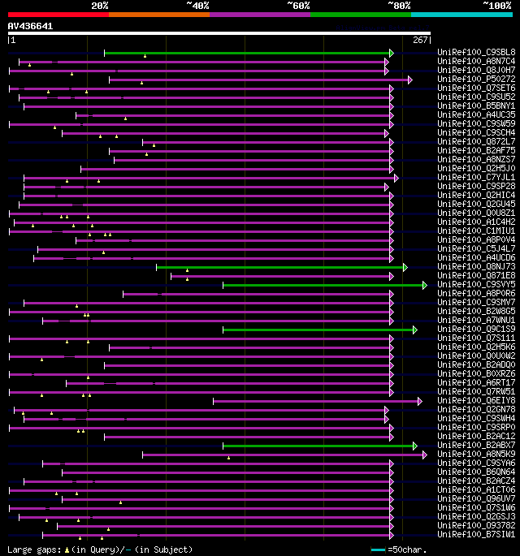Select the UniRef100_A8P0V4 label
This screenshot has height=556, width=520.
pyautogui.click(x=476, y=239)
